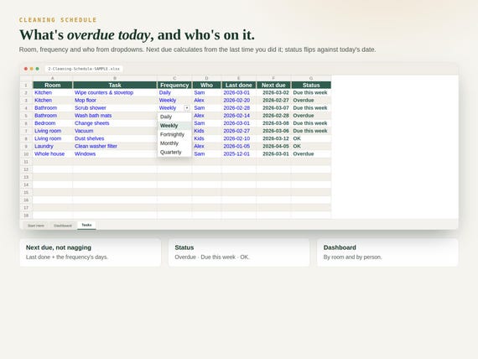This screenshot has width=478, height=359.
Task: Click the 'Mop floor' task cell
Action: tap(115, 101)
